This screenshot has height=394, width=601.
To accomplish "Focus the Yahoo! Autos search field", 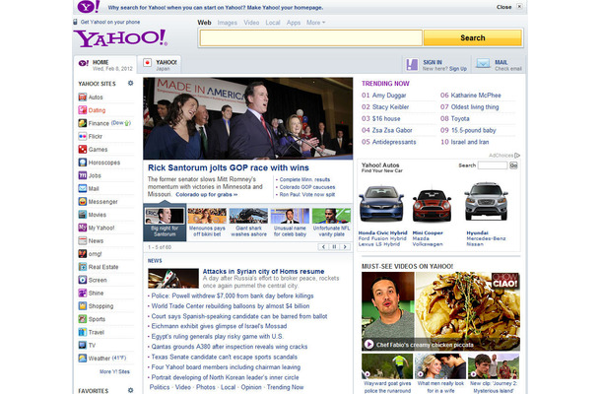I will click(493, 165).
